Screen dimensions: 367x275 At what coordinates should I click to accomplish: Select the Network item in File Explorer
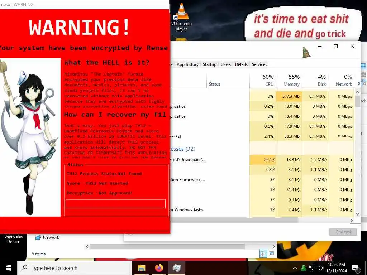47,237
